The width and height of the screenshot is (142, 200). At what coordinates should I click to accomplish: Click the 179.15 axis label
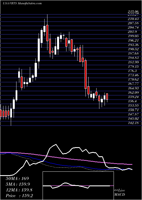point(133,67)
